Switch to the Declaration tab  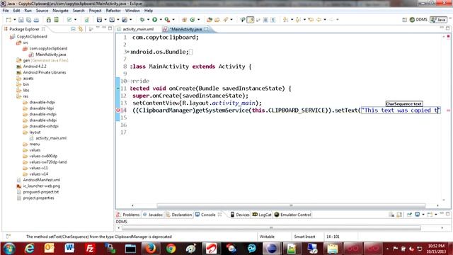[x=179, y=215]
